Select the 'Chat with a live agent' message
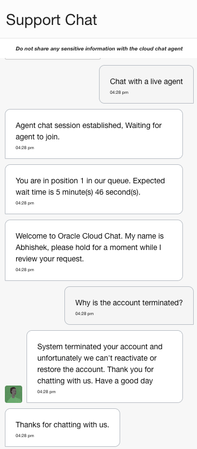The image size is (197, 449). click(146, 84)
